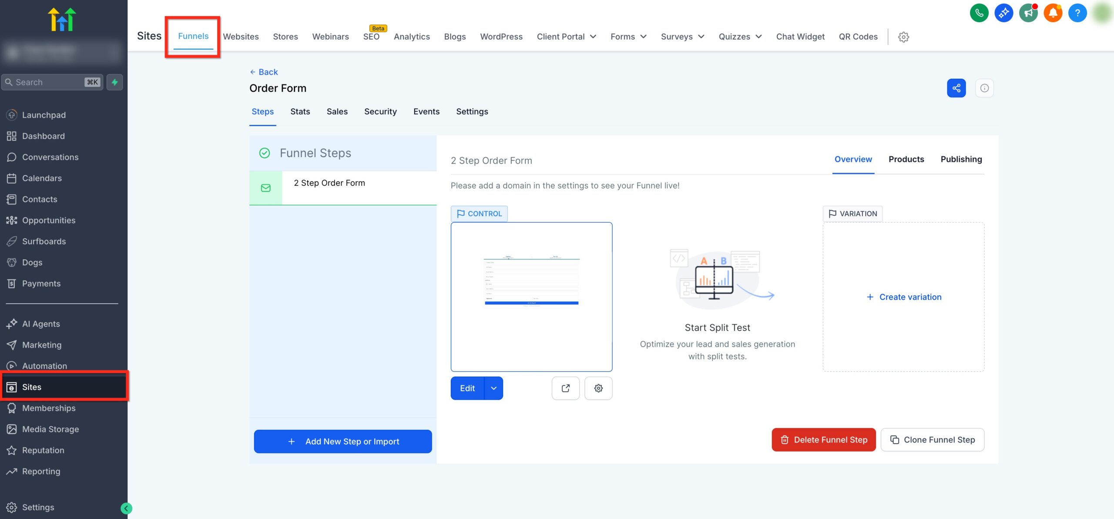Expand the Client Portal dropdown
1114x519 pixels.
pyautogui.click(x=566, y=37)
